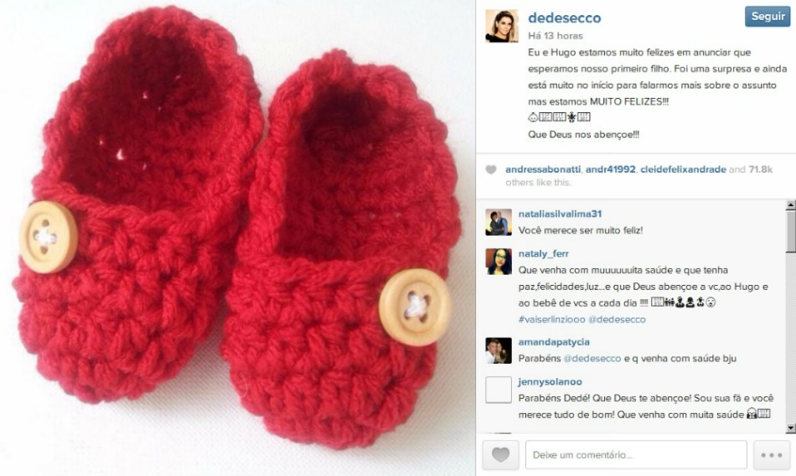The height and width of the screenshot is (476, 796).
Task: Click the heart like button beside comment box
Action: click(500, 455)
